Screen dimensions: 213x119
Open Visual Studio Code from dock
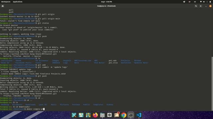click(139, 115)
